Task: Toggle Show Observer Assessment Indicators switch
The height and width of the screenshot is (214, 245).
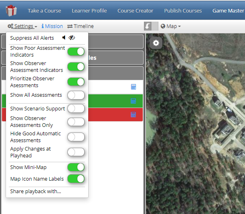Action: pyautogui.click(x=76, y=67)
